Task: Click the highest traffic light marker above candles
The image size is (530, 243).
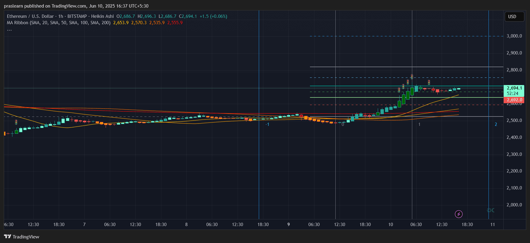Action: click(412, 76)
